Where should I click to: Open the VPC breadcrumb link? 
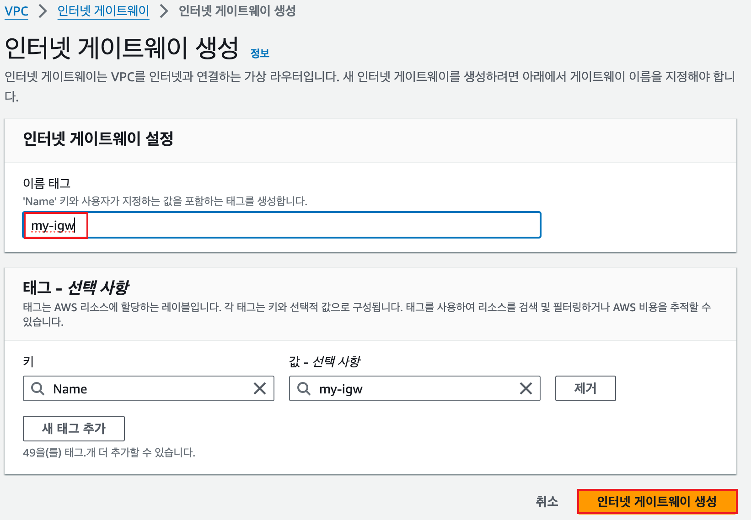coord(16,11)
